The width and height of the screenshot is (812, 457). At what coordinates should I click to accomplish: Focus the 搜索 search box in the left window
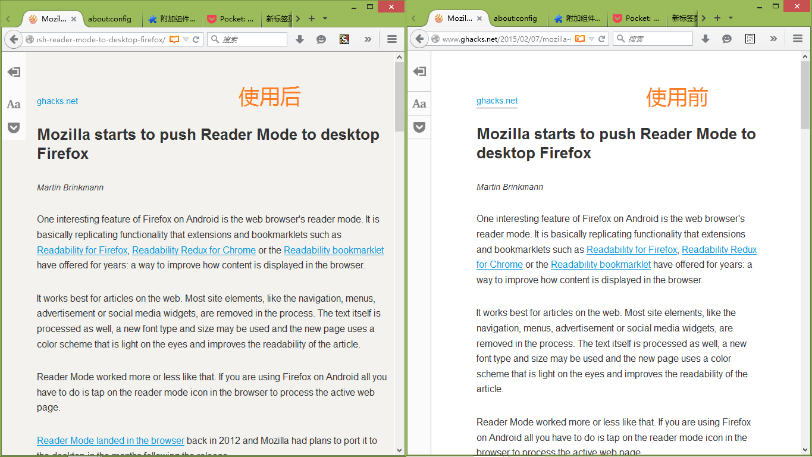coord(247,39)
